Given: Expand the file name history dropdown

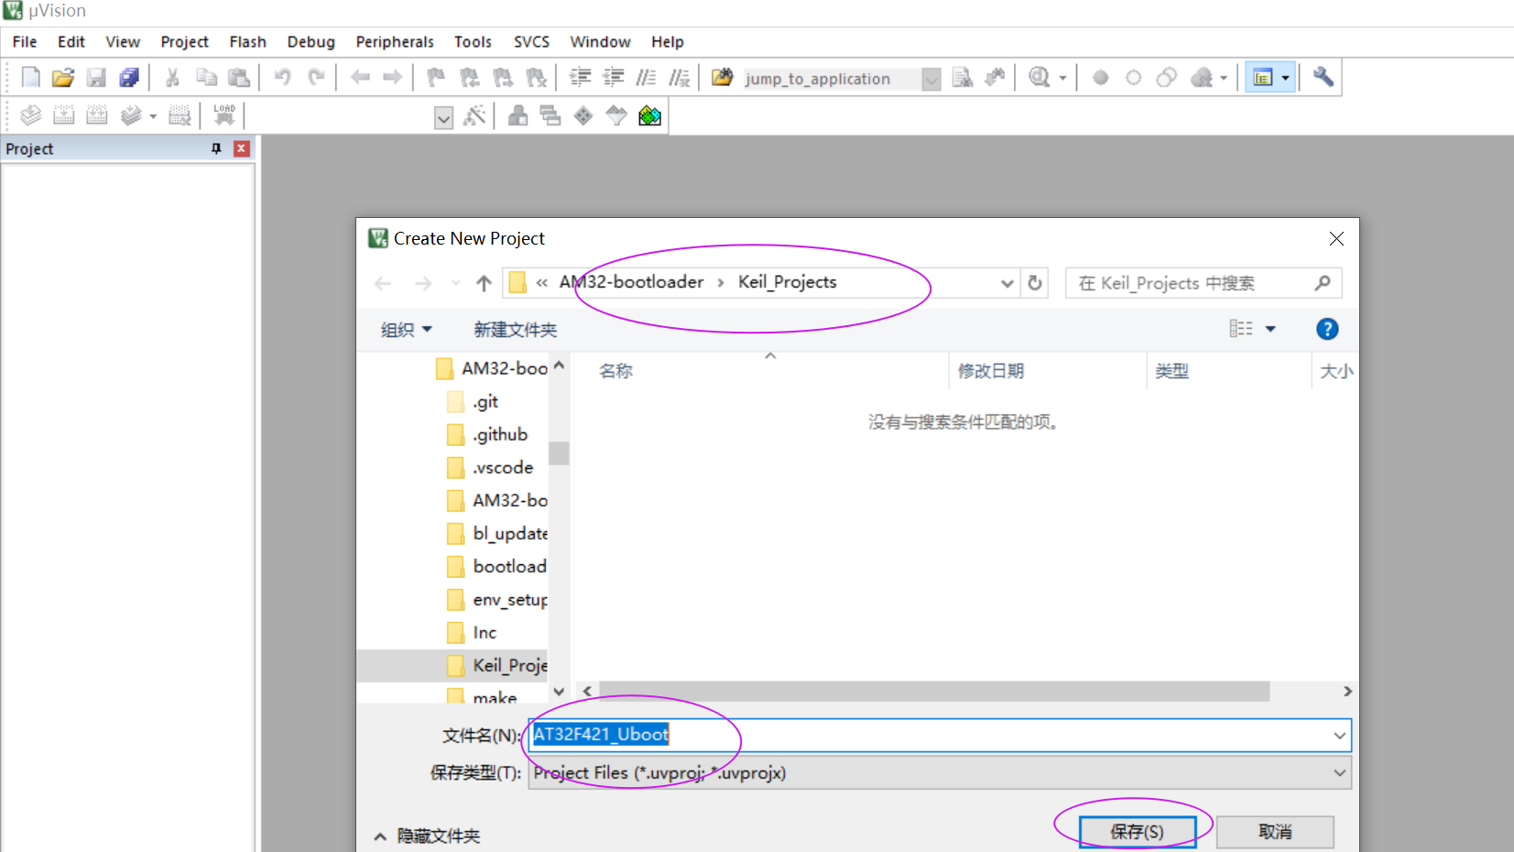Looking at the screenshot, I should [1339, 736].
